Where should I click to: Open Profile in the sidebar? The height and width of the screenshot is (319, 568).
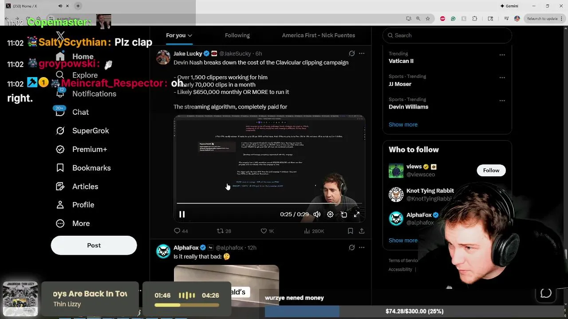[x=75, y=205]
